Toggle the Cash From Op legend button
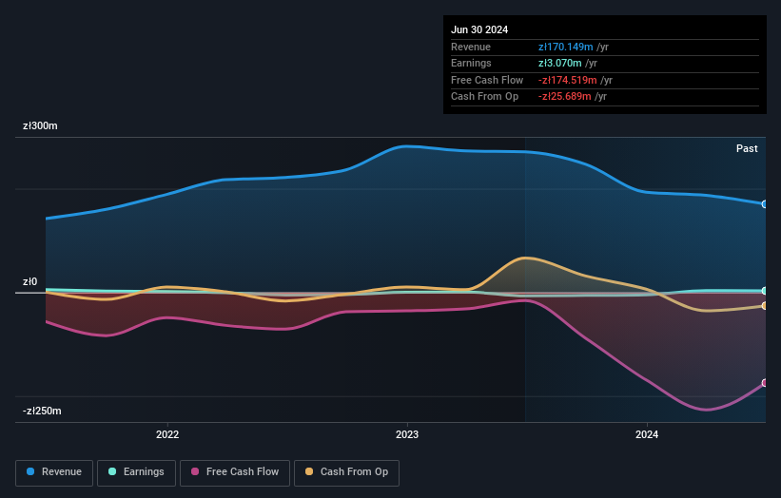Viewport: 781px width, 498px height. [x=346, y=472]
